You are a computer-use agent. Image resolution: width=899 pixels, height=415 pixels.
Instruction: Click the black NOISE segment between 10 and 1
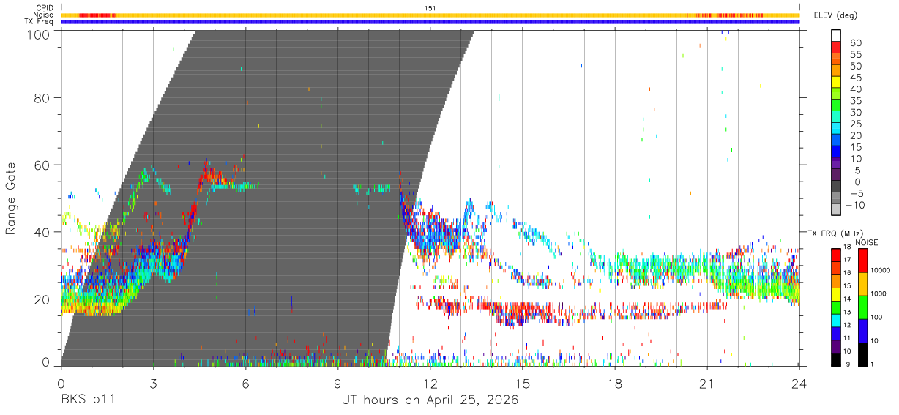click(863, 354)
